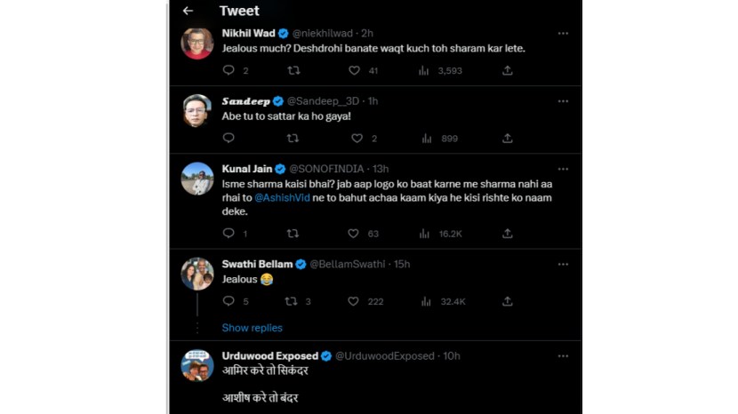The height and width of the screenshot is (414, 738).
Task: Expand Show replies under Swathi's tweet
Action: tap(252, 328)
